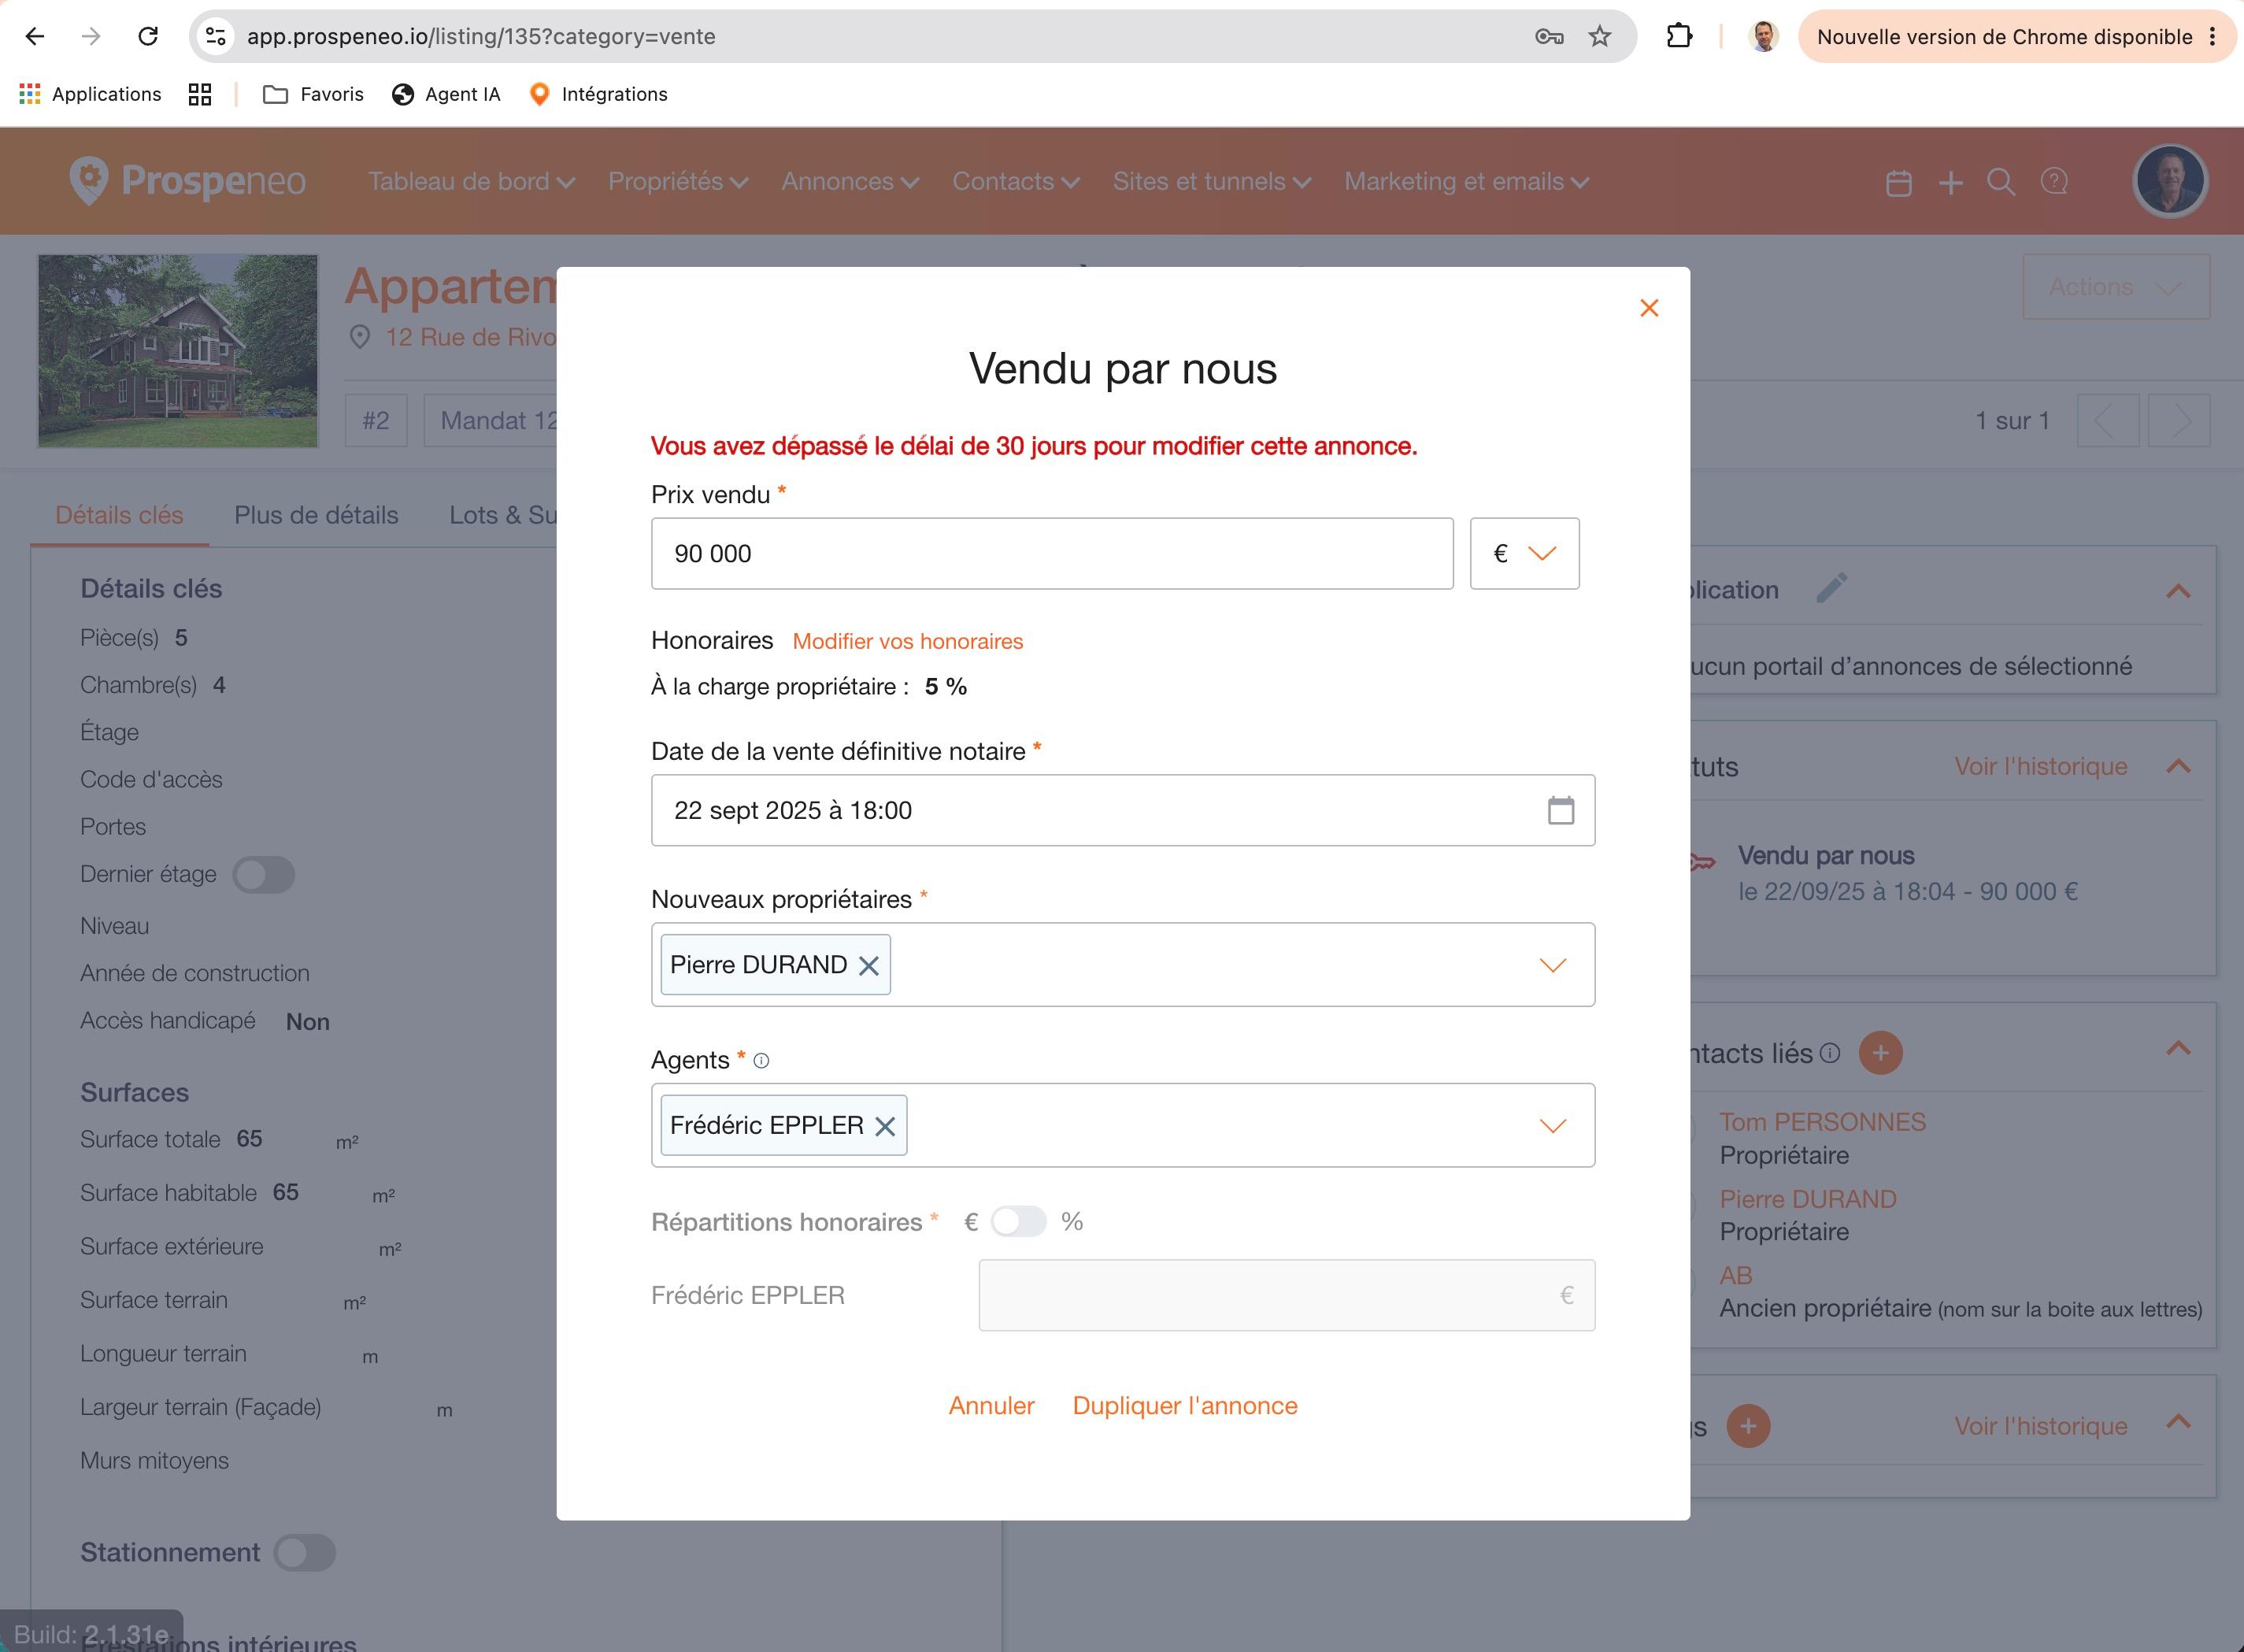
Task: Open the calendar icon in header
Action: [1898, 182]
